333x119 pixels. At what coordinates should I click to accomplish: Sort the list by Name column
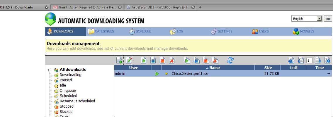pyautogui.click(x=215, y=68)
